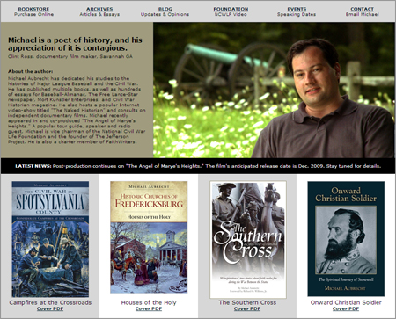
Task: Click the Latest News ticker text
Action: tap(198, 166)
